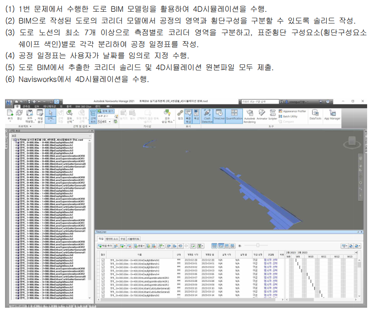
Task: Open the Animator tool
Action: pyautogui.click(x=262, y=115)
